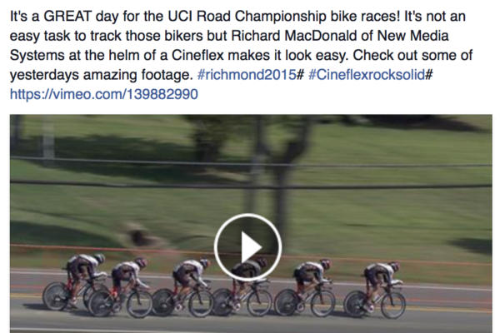Click the road surface below the cyclists

point(250,323)
